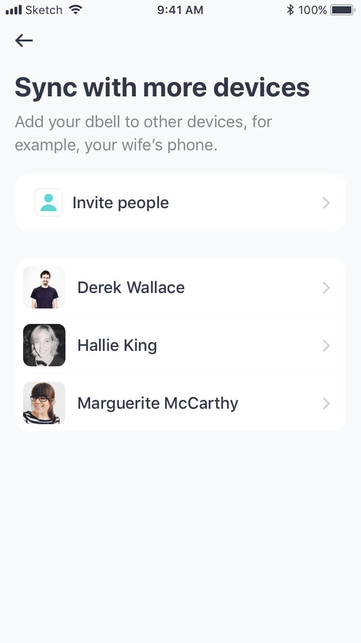The image size is (361, 643).
Task: Select Hallie King's avatar photo
Action: [44, 345]
